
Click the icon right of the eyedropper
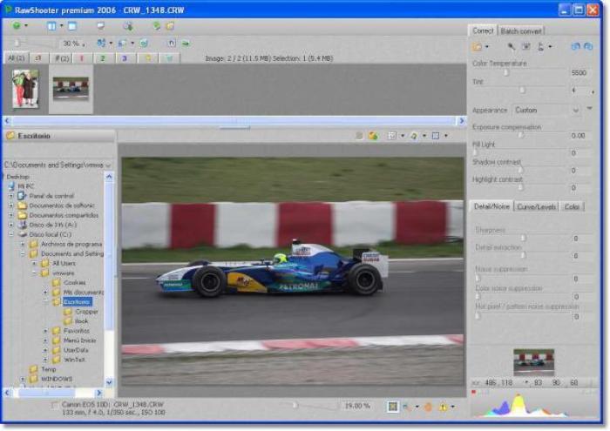526,47
